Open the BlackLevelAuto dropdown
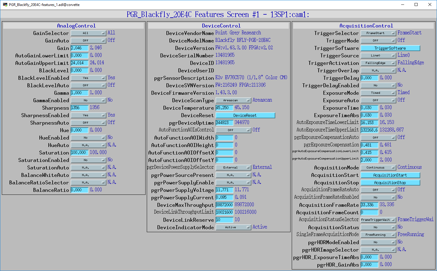 click(x=88, y=85)
